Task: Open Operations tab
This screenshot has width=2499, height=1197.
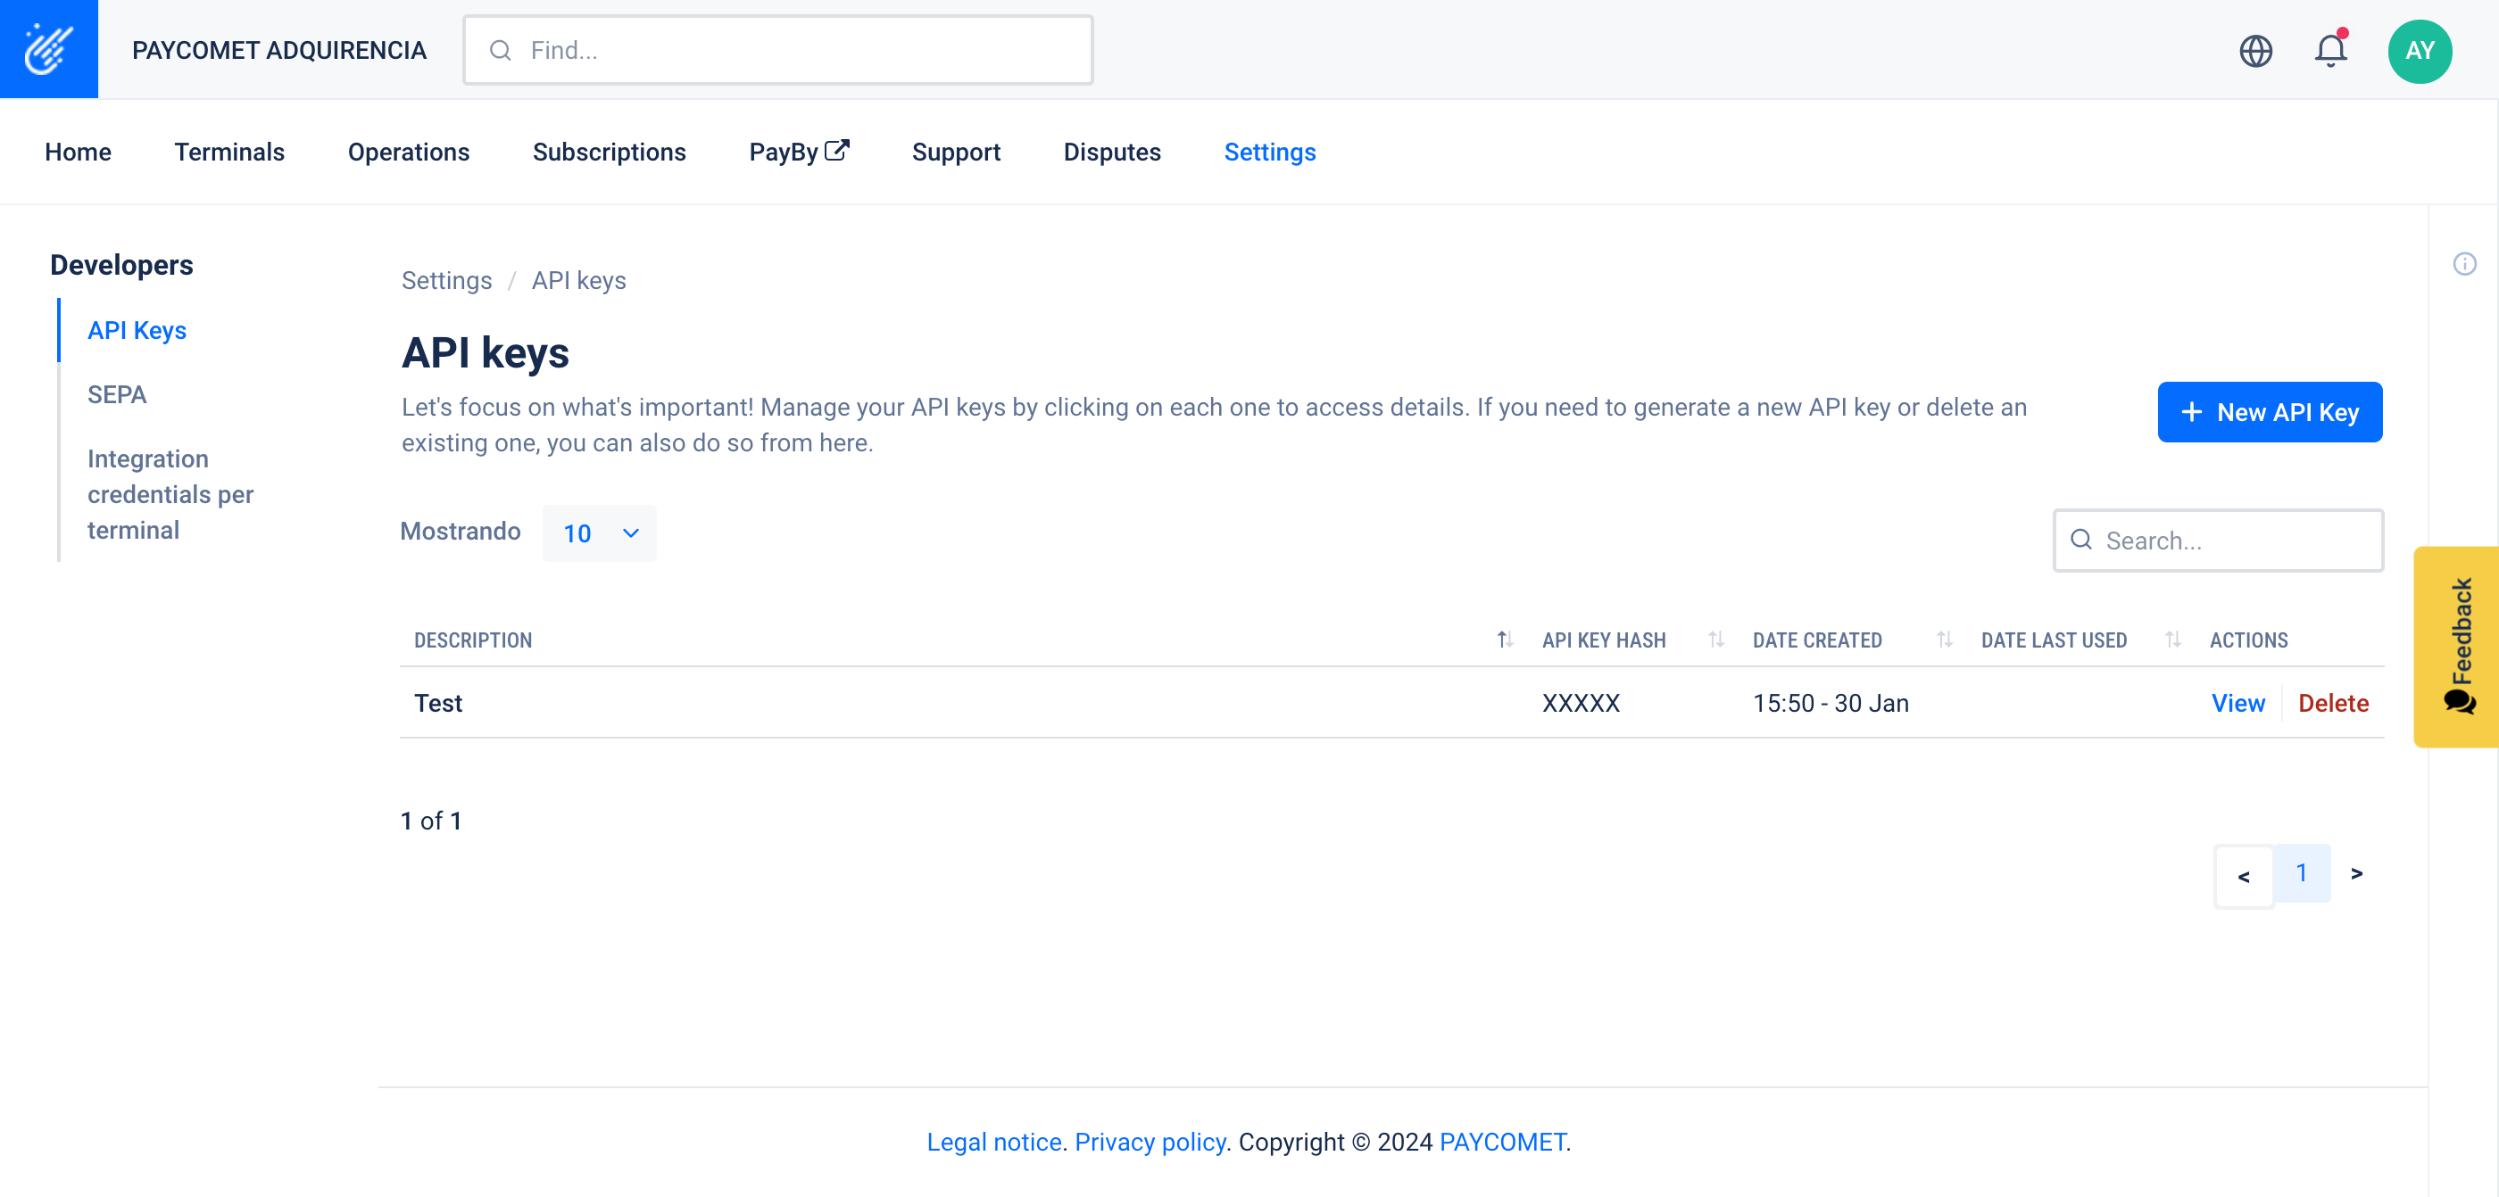Action: coord(409,153)
